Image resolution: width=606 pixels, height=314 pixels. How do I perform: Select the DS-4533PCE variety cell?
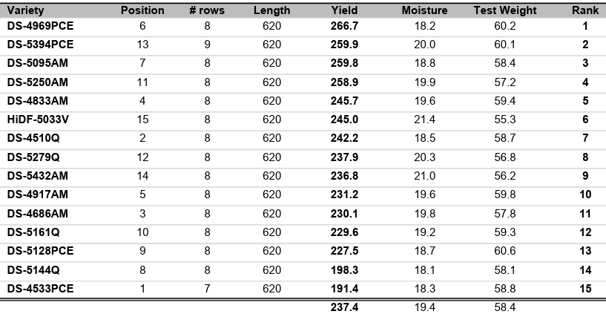click(x=41, y=288)
